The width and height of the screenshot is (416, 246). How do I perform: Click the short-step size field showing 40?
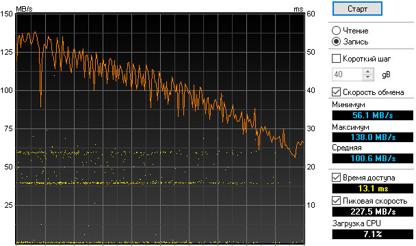[347, 74]
